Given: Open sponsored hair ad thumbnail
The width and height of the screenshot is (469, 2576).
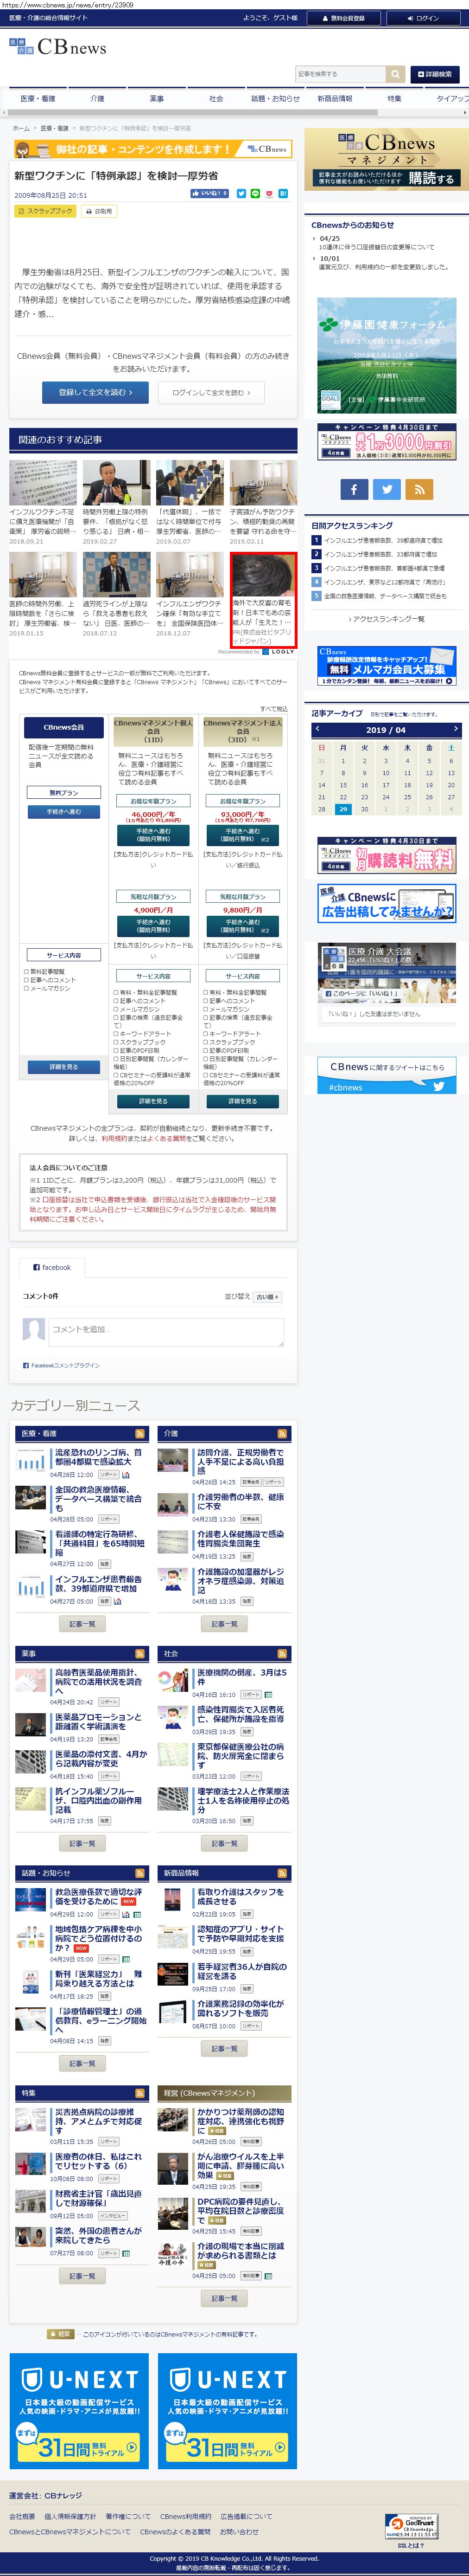Looking at the screenshot, I should coord(263,575).
